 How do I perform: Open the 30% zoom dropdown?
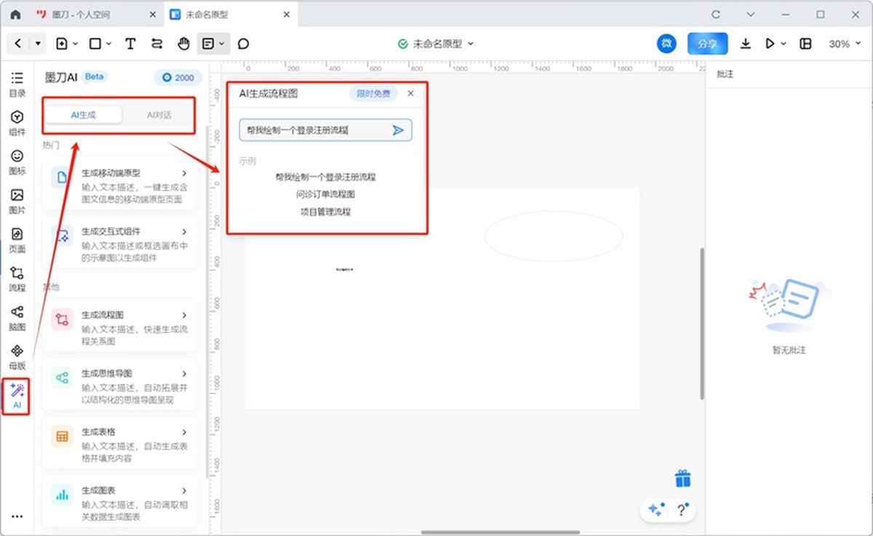pyautogui.click(x=844, y=44)
